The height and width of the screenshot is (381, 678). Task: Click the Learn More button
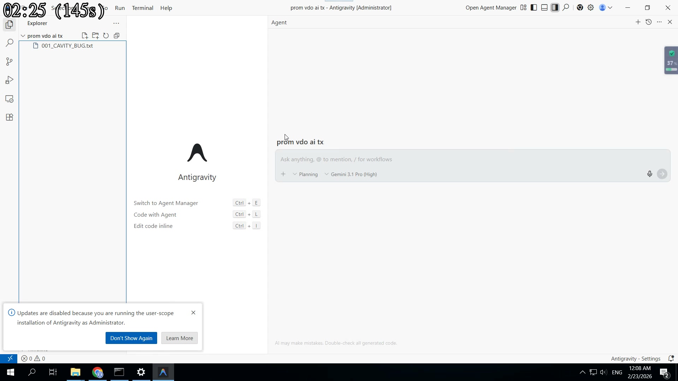(179, 338)
